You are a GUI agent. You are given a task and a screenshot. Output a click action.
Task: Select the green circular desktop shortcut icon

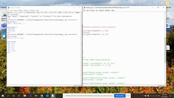pyautogui.click(x=4, y=37)
